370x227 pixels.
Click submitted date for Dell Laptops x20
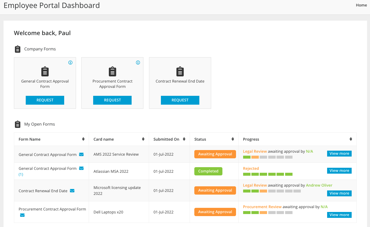164,212
